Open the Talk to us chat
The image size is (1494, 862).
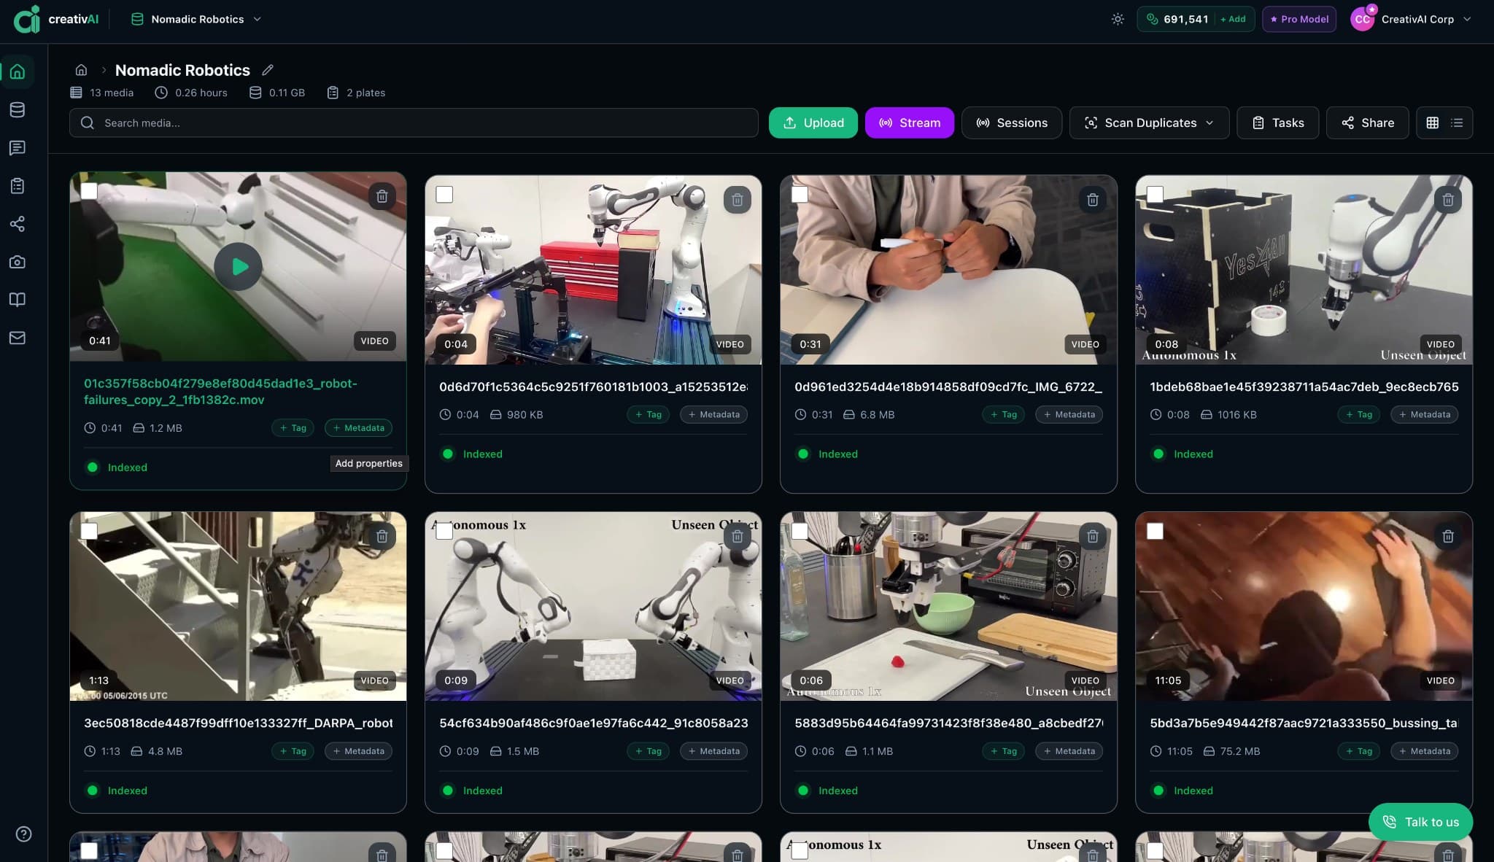[x=1420, y=822]
